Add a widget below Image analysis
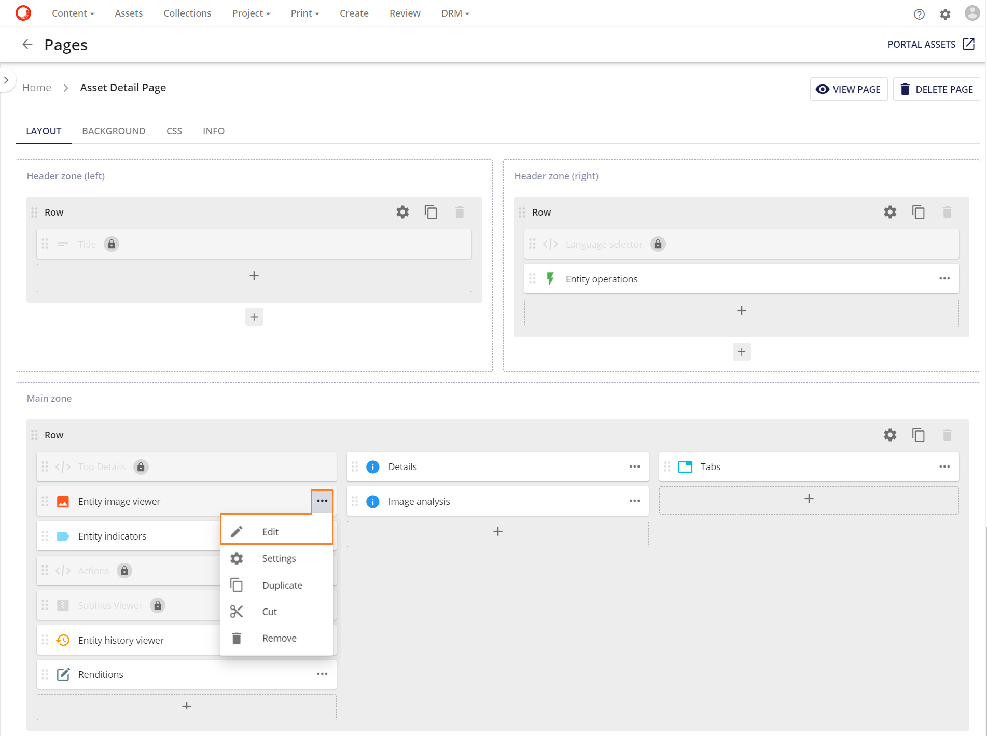Screen dimensions: 987x736 click(x=497, y=531)
